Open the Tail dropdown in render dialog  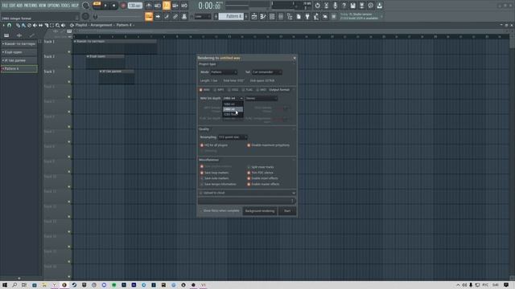click(266, 72)
